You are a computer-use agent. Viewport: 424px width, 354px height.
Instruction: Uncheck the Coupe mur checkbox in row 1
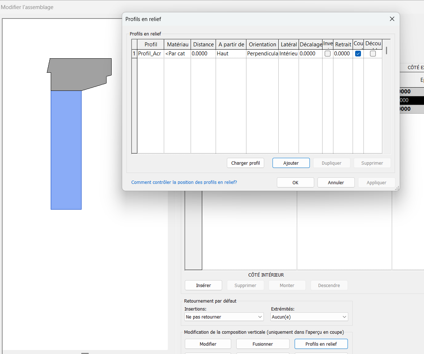[x=358, y=54]
